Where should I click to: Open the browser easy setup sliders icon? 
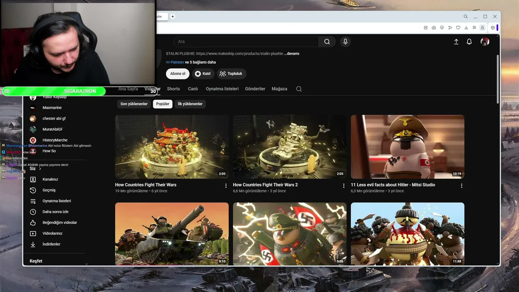474,28
